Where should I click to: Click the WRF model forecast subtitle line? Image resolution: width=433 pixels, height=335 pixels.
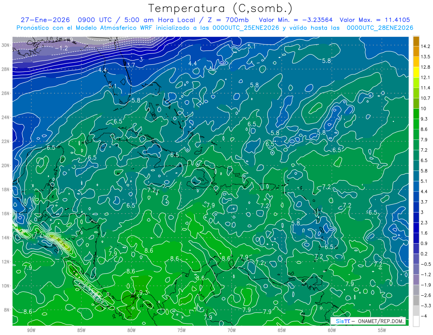pyautogui.click(x=215, y=28)
